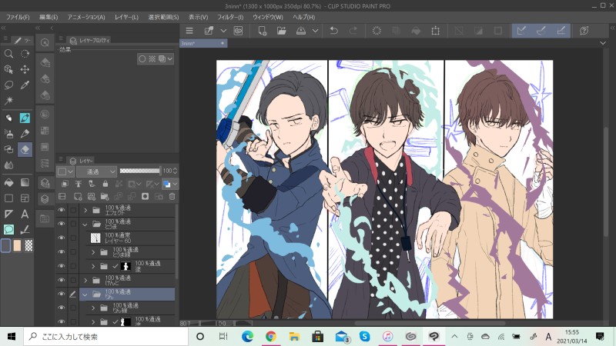Select the レイヤープロパティ panel tab
This screenshot has width=616, height=346.
pos(90,40)
